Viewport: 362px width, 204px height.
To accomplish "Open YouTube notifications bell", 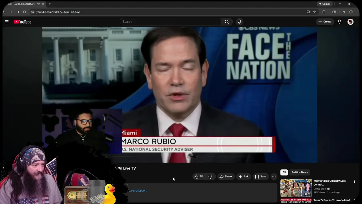I will tap(340, 22).
